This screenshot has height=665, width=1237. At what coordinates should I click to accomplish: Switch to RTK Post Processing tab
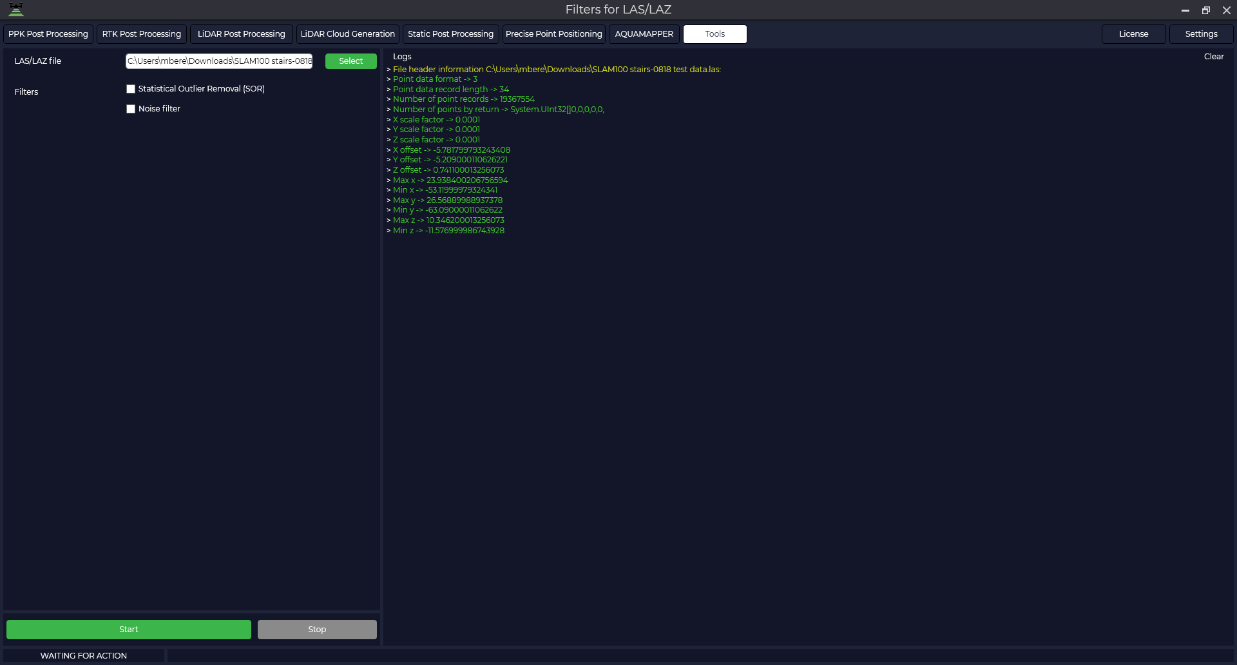(142, 34)
